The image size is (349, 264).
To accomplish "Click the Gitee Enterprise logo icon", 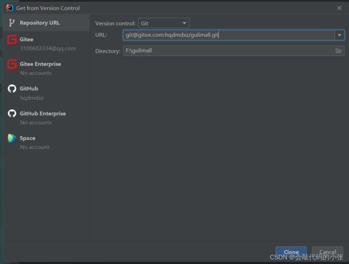I will [12, 64].
